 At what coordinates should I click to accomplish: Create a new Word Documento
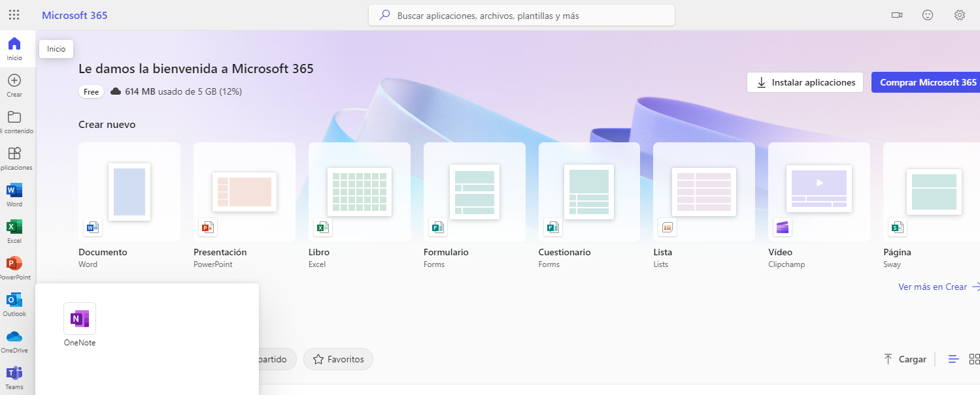click(x=129, y=206)
